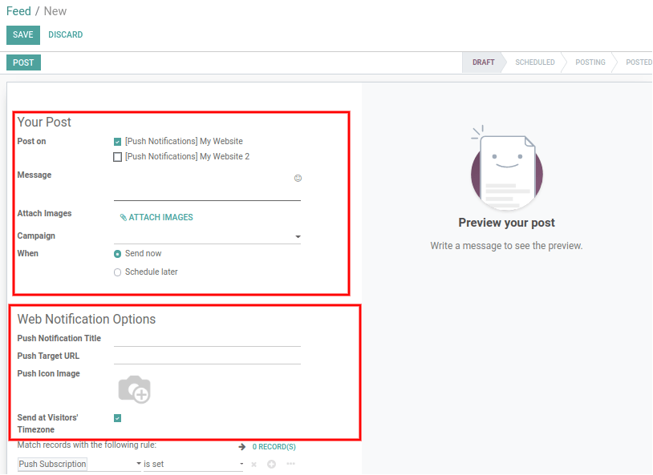The height and width of the screenshot is (475, 653).
Task: Switch to the SCHEDULED status stage
Action: [x=535, y=62]
